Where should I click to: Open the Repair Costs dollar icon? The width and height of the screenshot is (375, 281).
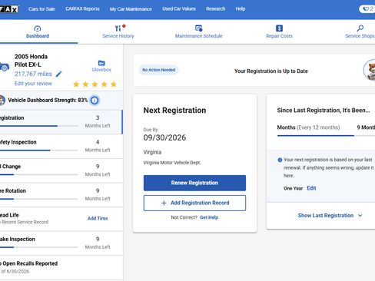coord(279,28)
